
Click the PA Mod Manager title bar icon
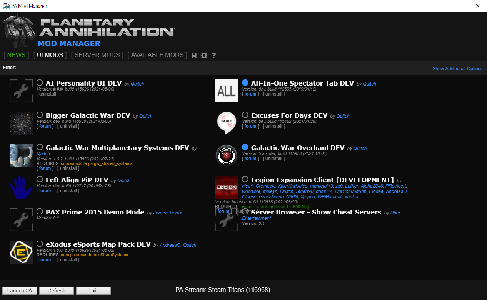click(x=6, y=6)
